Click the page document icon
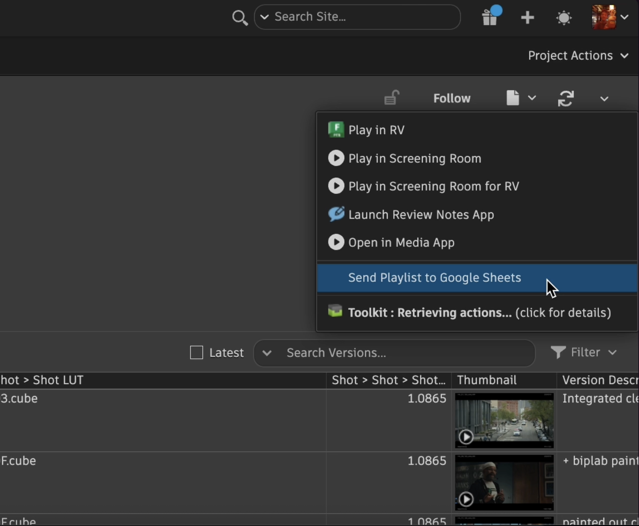The width and height of the screenshot is (639, 526). coord(513,98)
